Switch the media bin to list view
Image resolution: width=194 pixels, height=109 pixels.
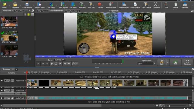(x=33, y=15)
